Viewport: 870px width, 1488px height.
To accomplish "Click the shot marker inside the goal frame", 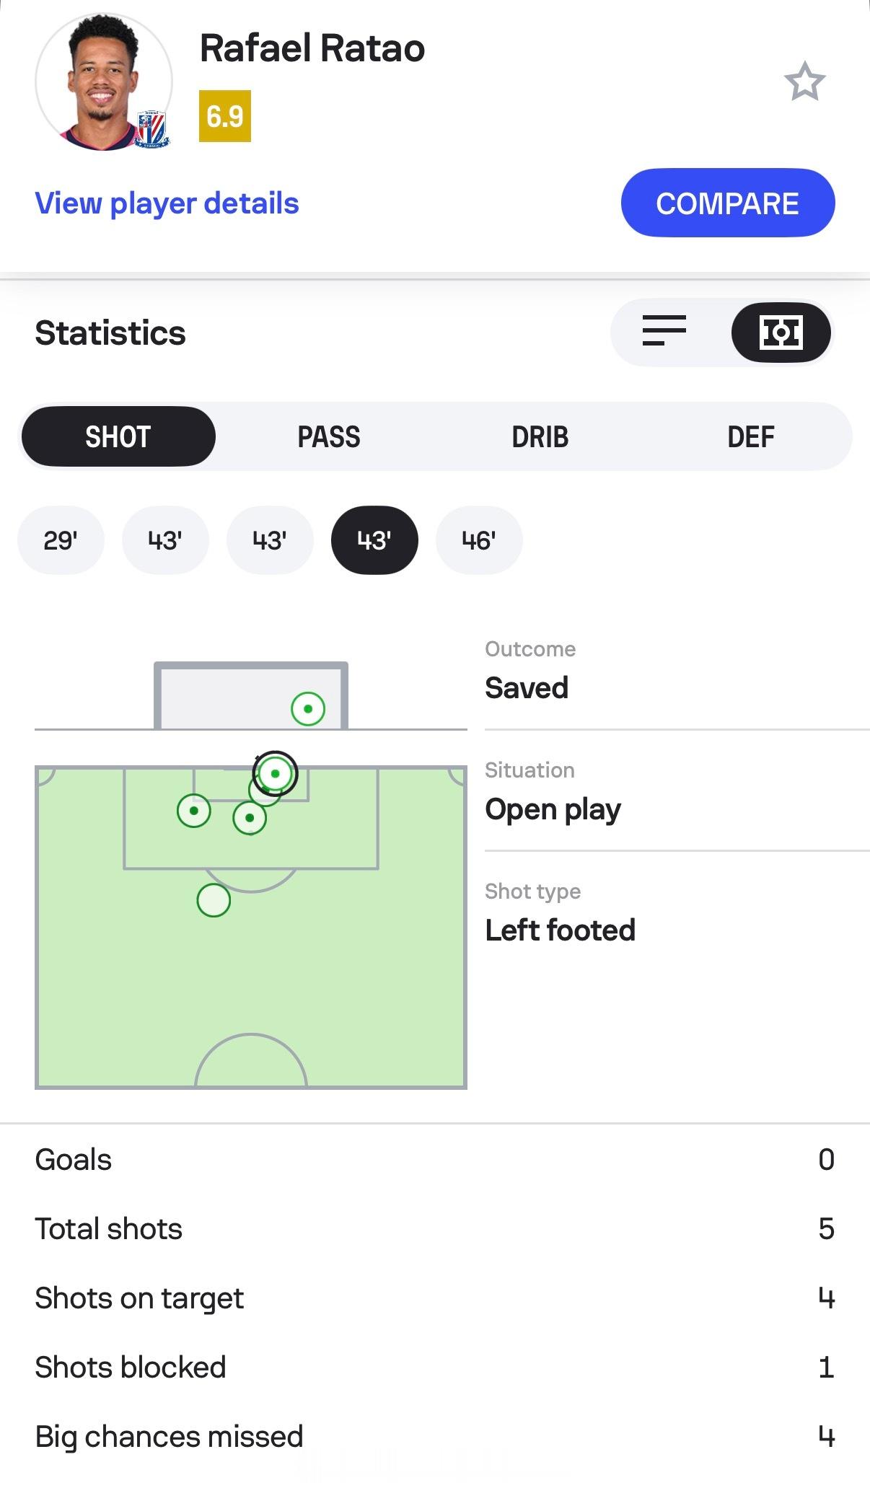I will point(308,708).
